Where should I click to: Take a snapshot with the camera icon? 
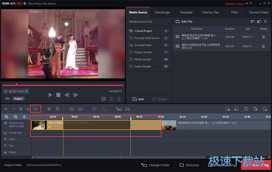(103, 99)
